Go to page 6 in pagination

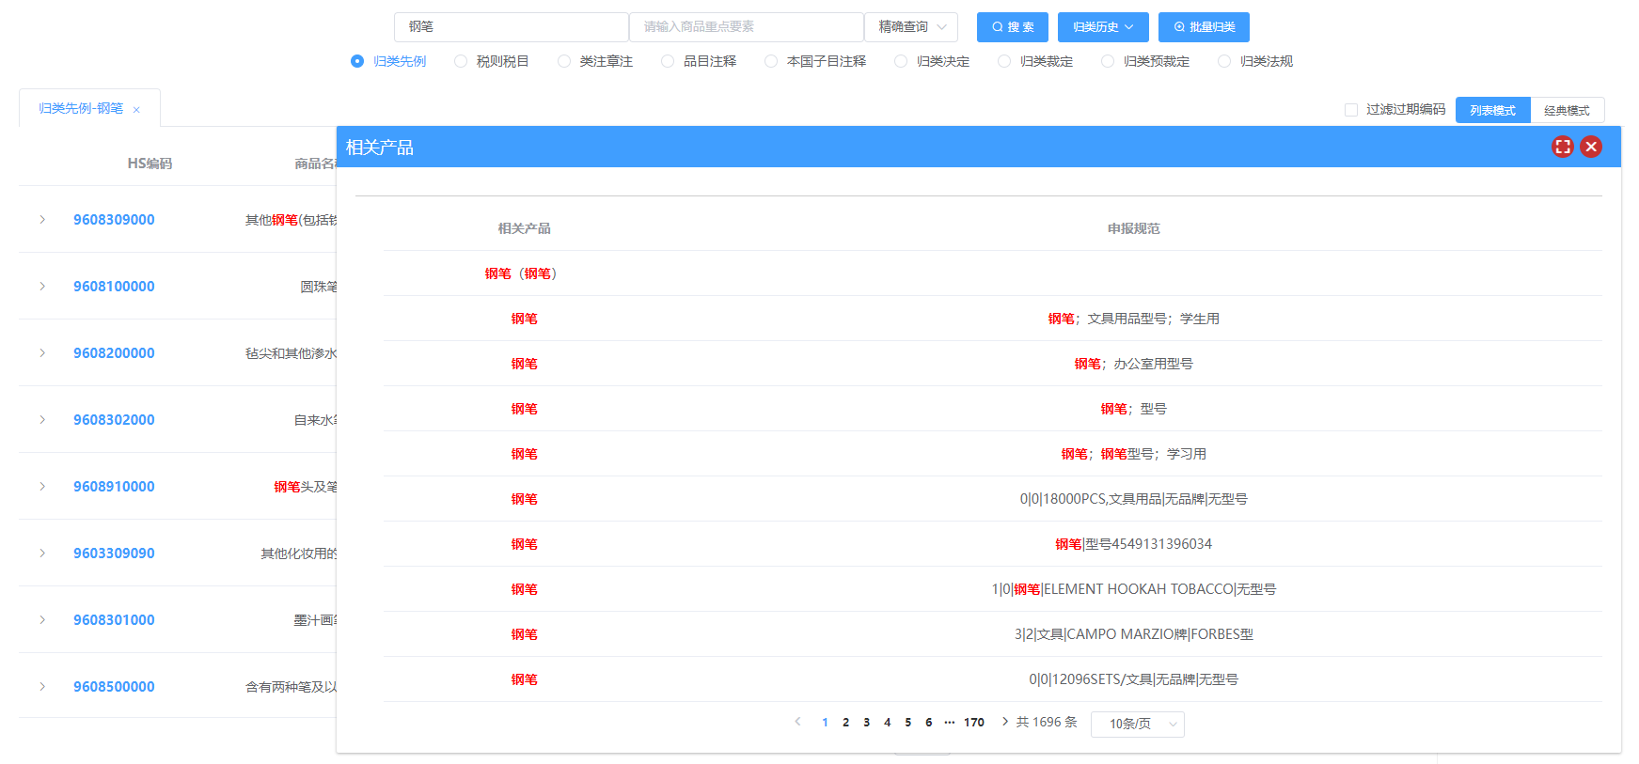pos(928,723)
